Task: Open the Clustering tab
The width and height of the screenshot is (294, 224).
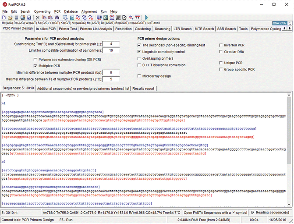Action: point(143,29)
